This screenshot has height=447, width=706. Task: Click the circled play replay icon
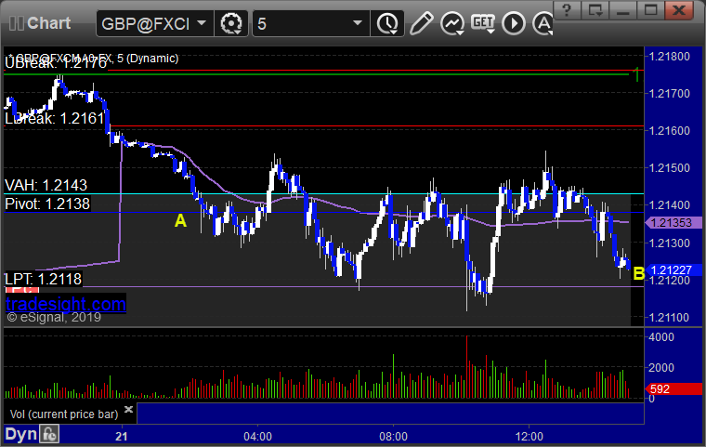(x=514, y=23)
